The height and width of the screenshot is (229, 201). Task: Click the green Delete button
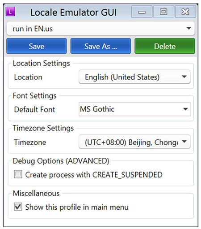(x=165, y=46)
